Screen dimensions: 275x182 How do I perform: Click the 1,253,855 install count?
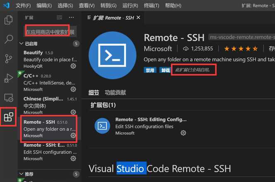[x=202, y=48]
